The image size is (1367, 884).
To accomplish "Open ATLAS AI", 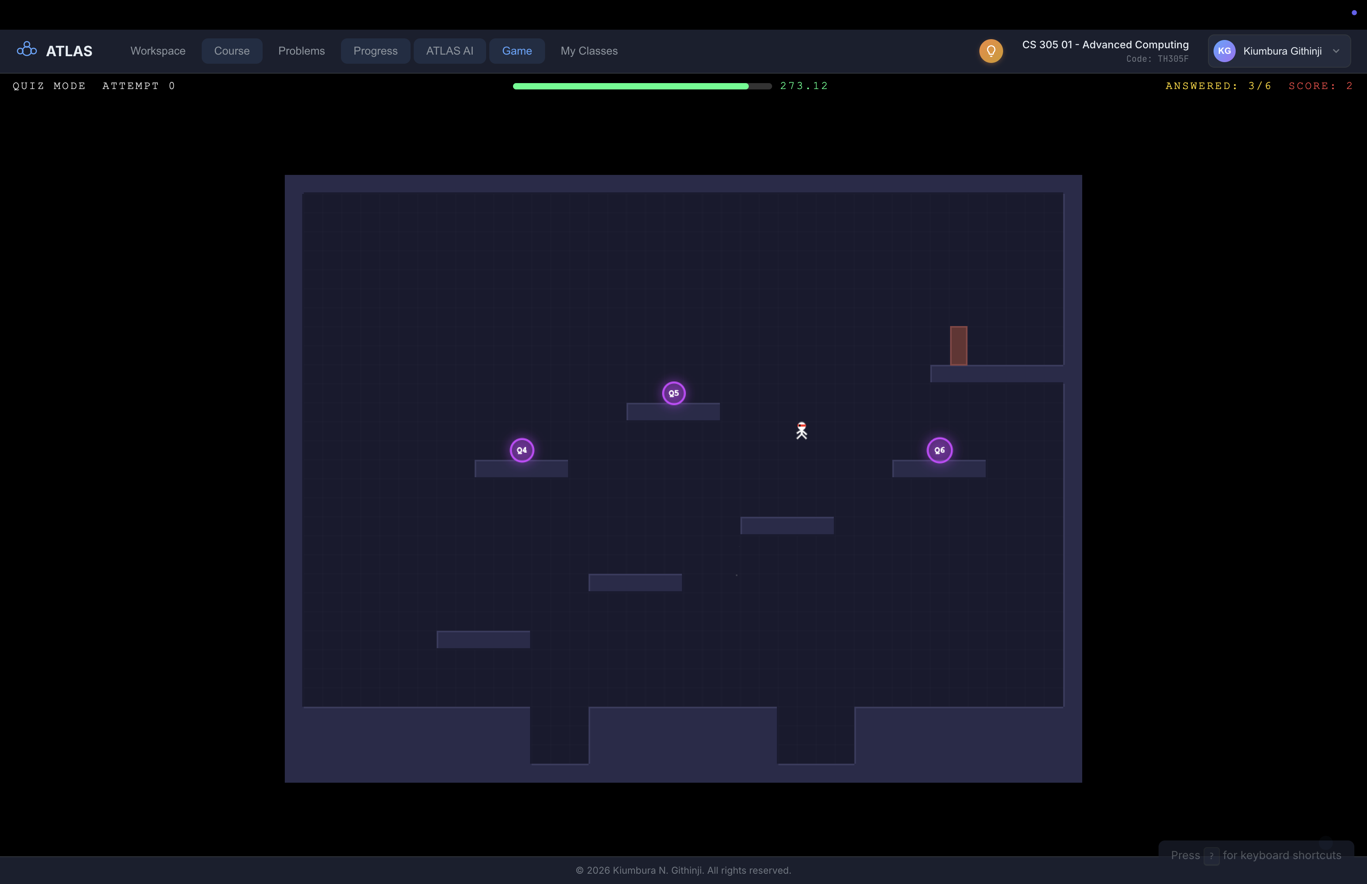I will [x=449, y=51].
